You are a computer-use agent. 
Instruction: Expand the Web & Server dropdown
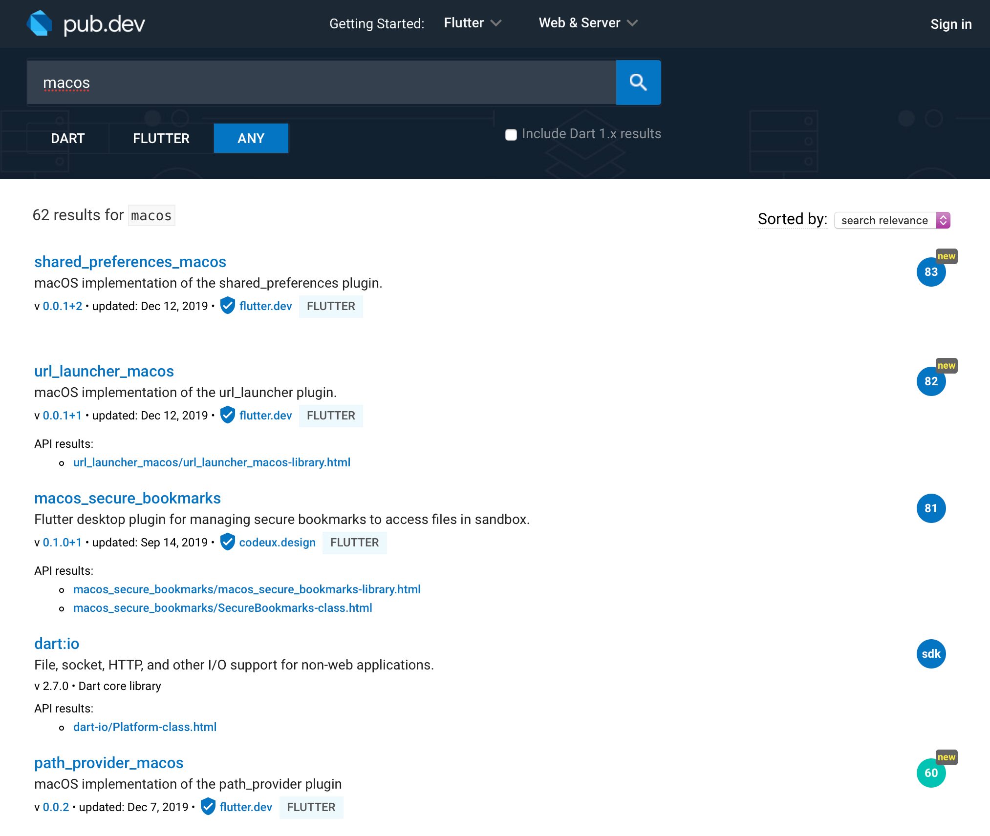pyautogui.click(x=588, y=23)
